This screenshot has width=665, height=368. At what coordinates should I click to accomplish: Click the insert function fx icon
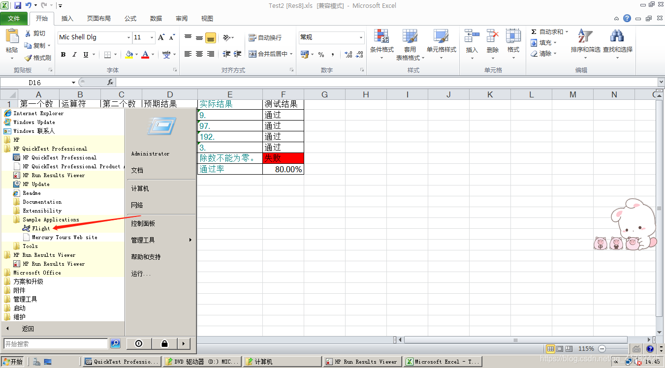pyautogui.click(x=110, y=83)
